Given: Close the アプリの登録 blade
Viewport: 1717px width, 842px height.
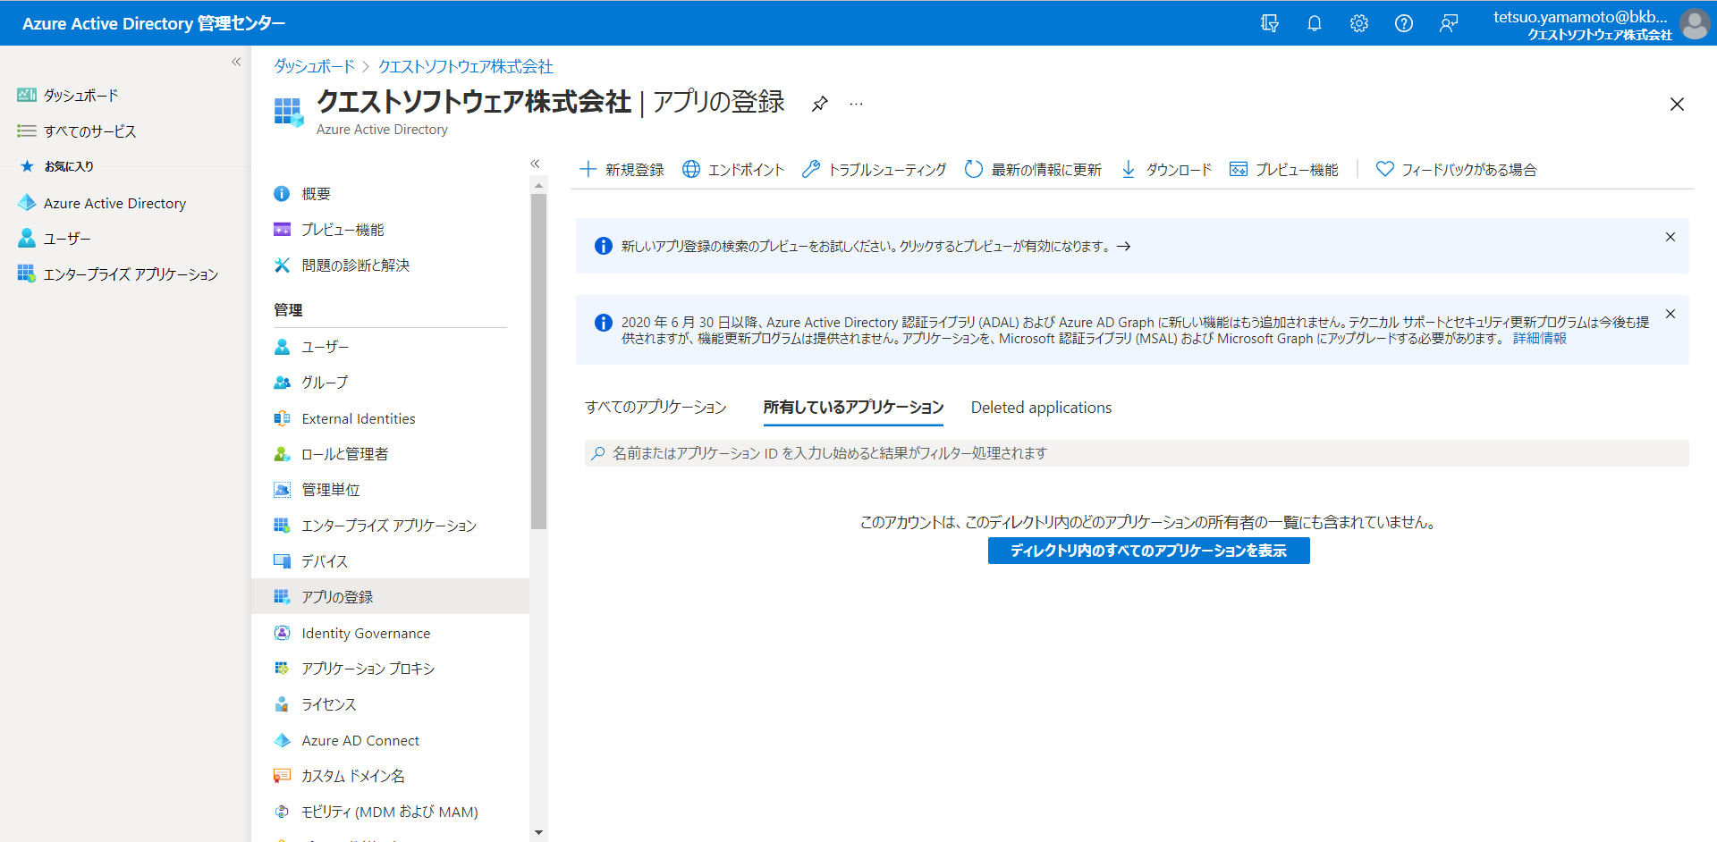Looking at the screenshot, I should [x=1677, y=105].
